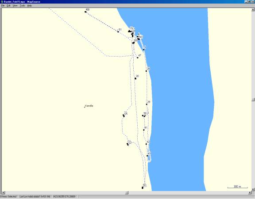This screenshot has height=199, width=255.
Task: Select waypoint 29 marker near shoreline
Action: click(147, 104)
